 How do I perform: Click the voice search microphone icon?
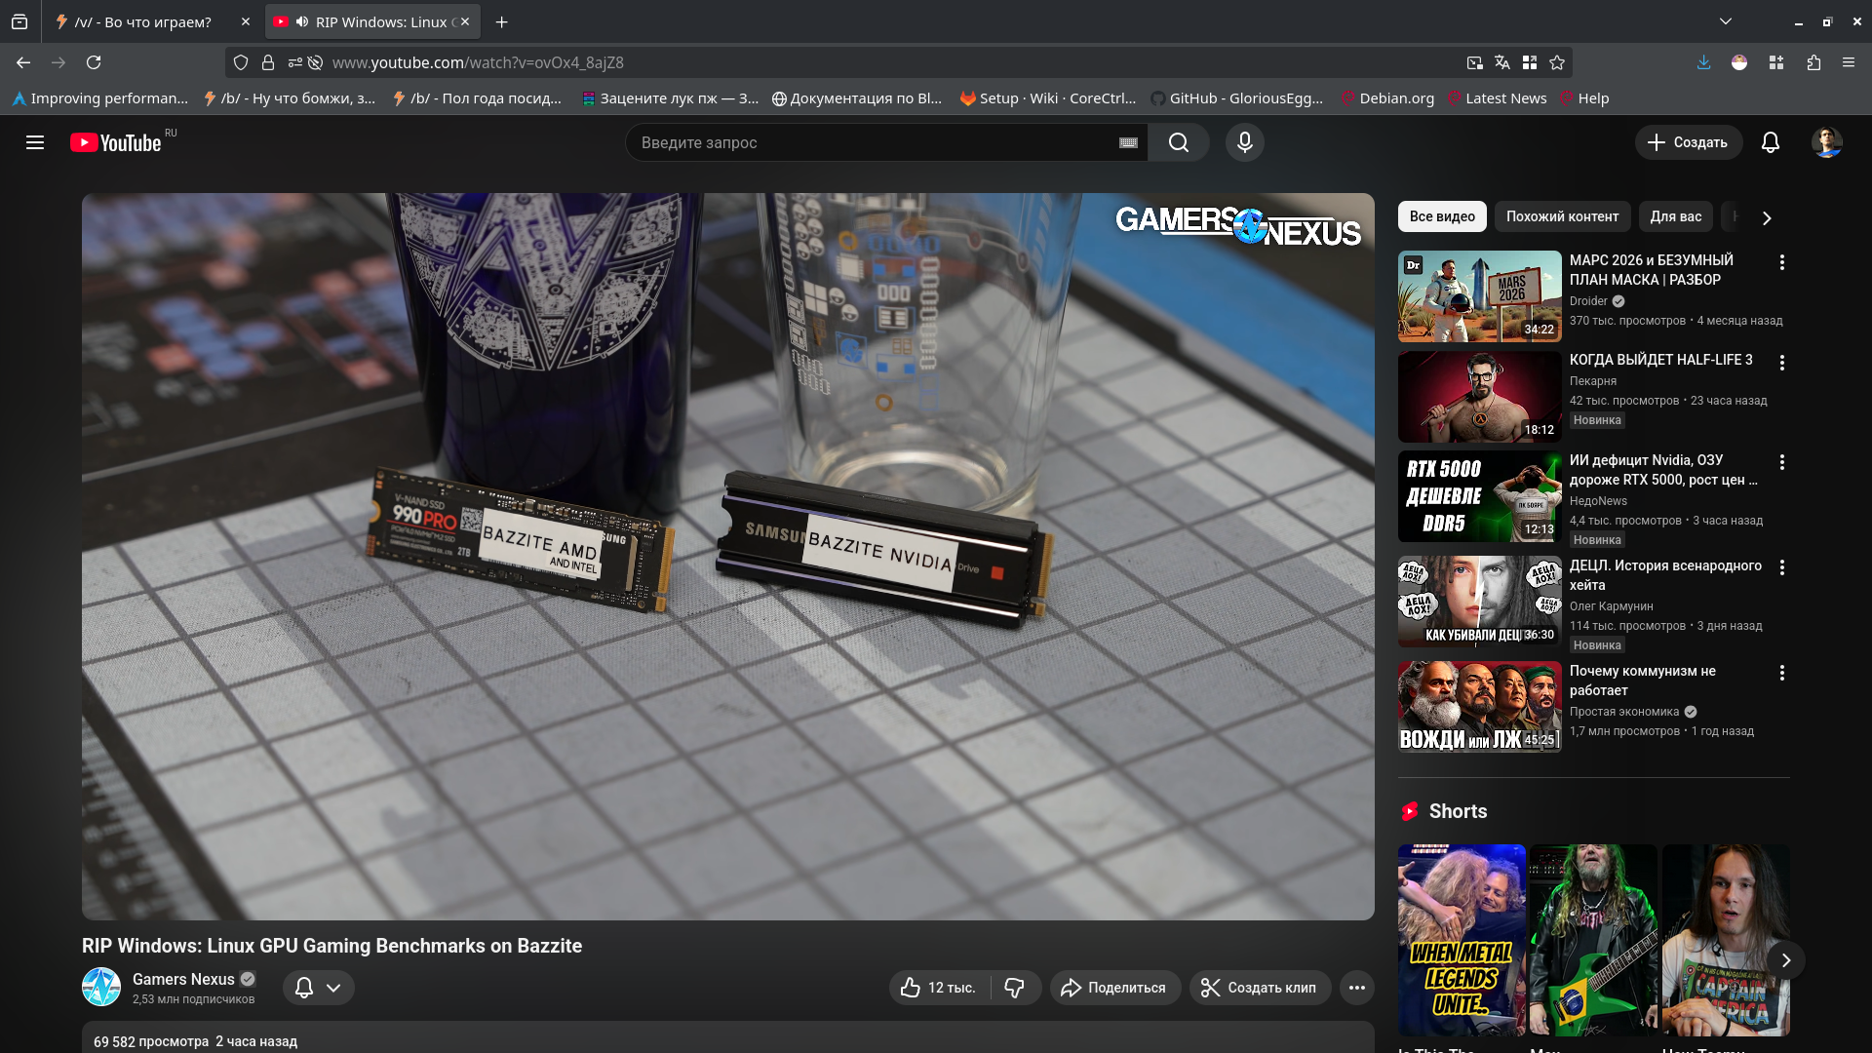1244,142
